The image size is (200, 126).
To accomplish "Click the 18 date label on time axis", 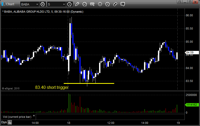I will [69, 123].
